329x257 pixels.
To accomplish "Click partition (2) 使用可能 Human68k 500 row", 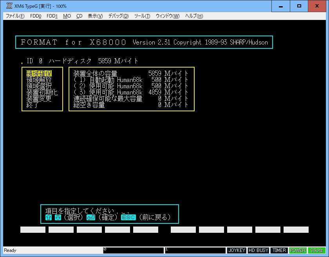I will click(131, 86).
